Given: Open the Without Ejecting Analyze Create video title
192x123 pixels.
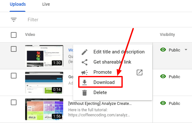Looking at the screenshot, I should (100, 104).
